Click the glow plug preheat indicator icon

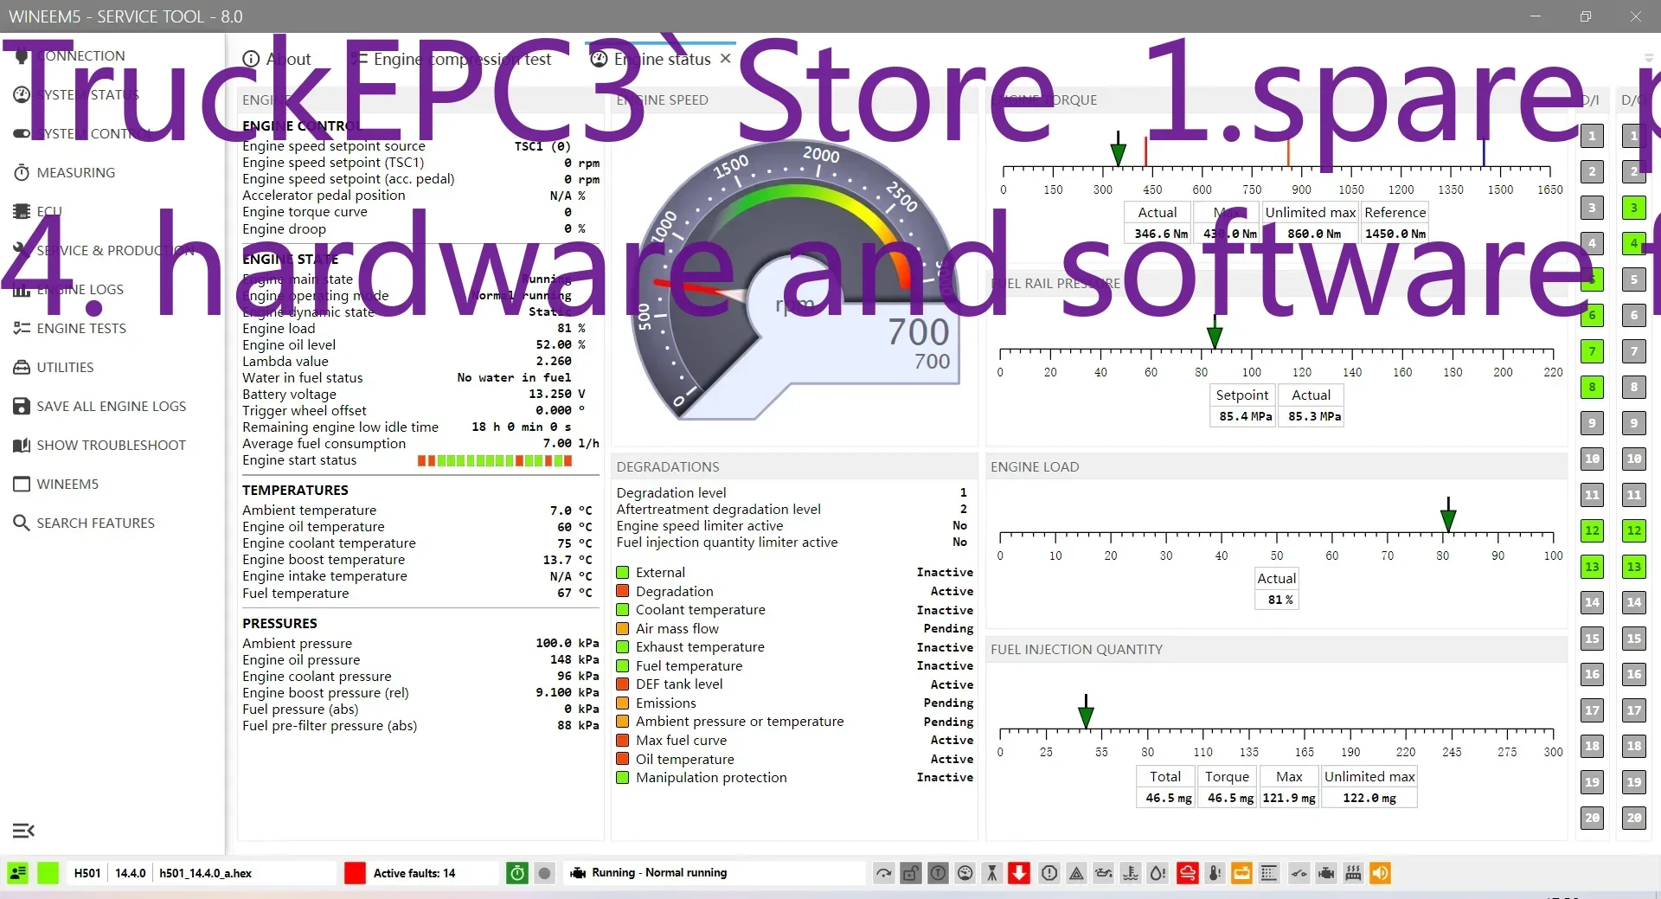[1352, 873]
